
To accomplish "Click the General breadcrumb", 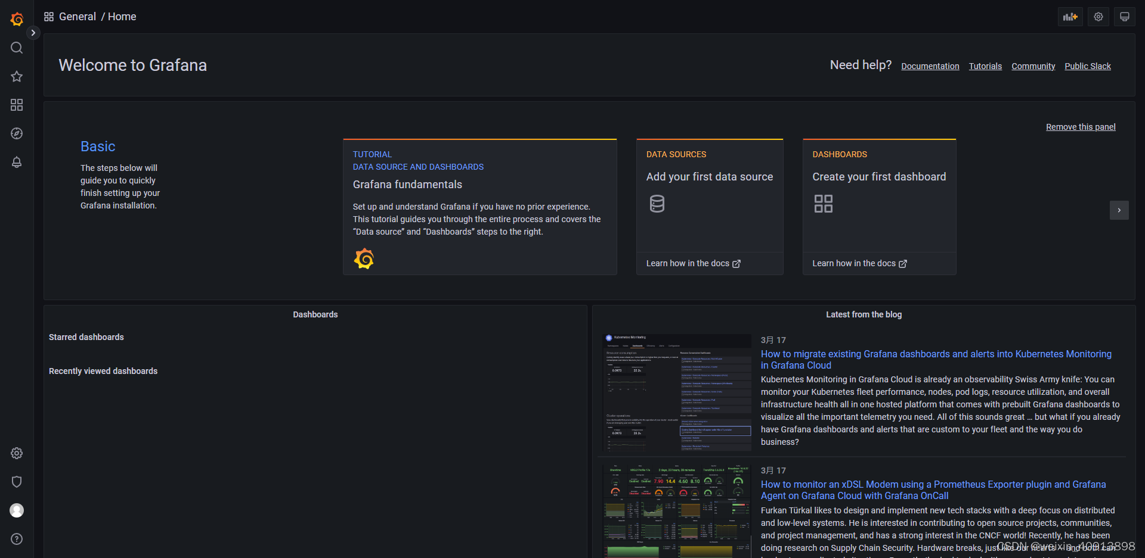I will (x=78, y=17).
